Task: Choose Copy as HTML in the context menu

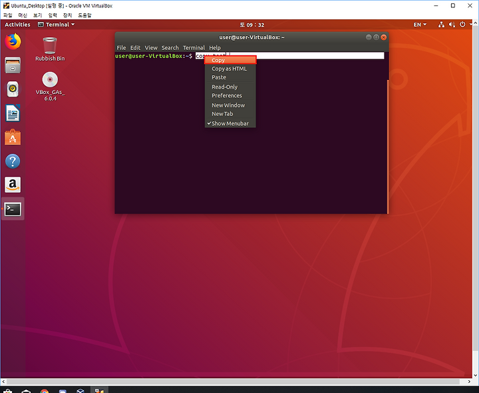Action: tap(230, 69)
